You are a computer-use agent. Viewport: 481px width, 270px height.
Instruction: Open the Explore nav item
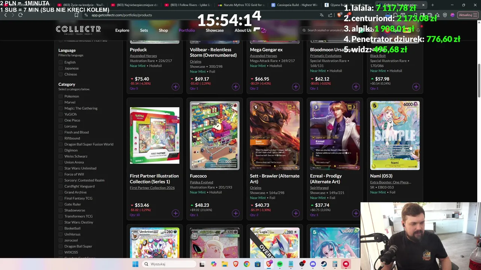click(x=122, y=30)
